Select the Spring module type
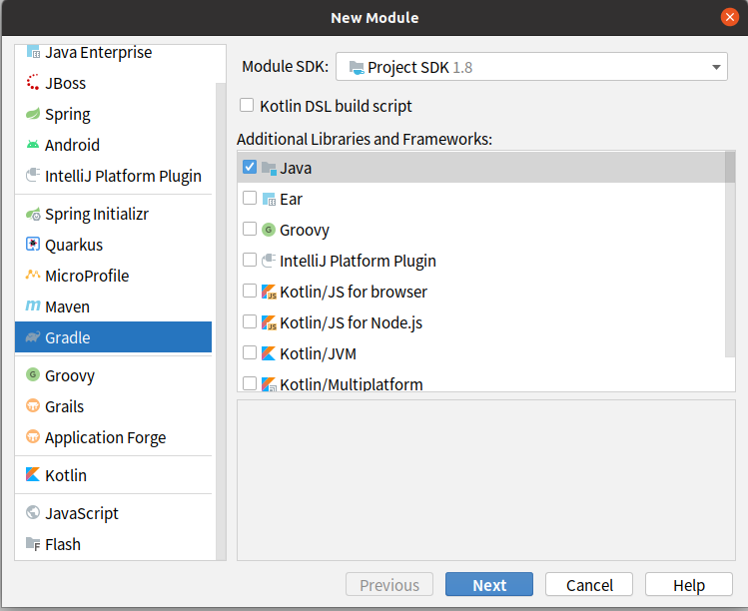 click(113, 114)
